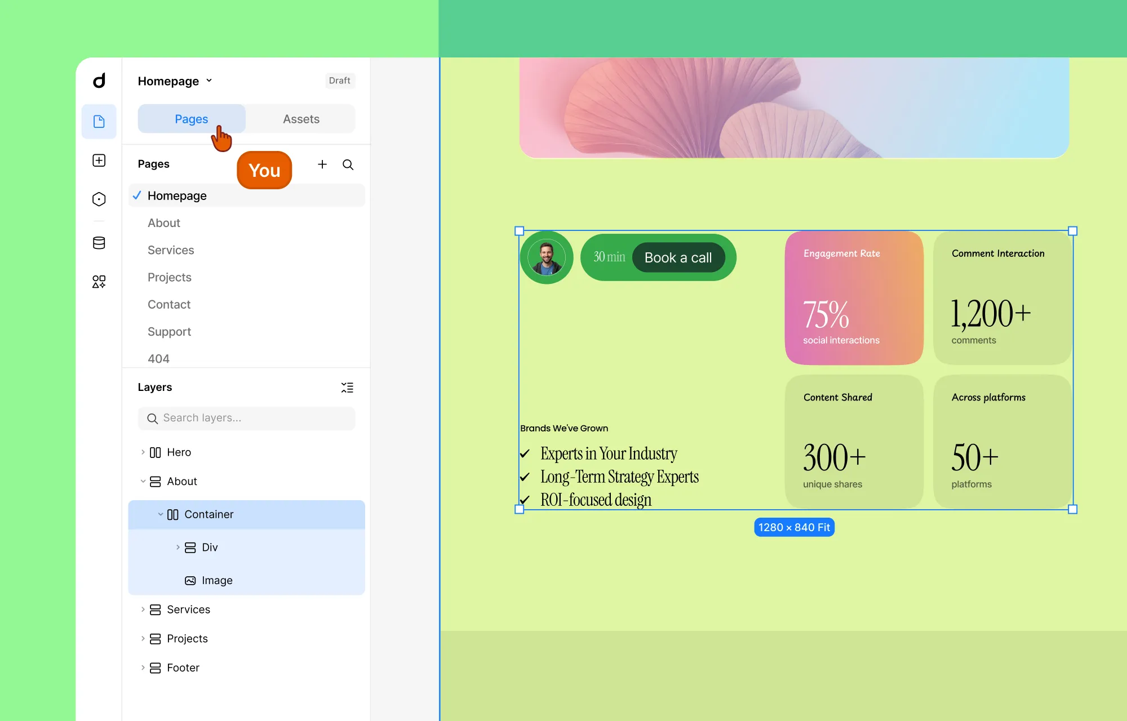
Task: Click the apps and integrations sidebar icon
Action: point(99,282)
